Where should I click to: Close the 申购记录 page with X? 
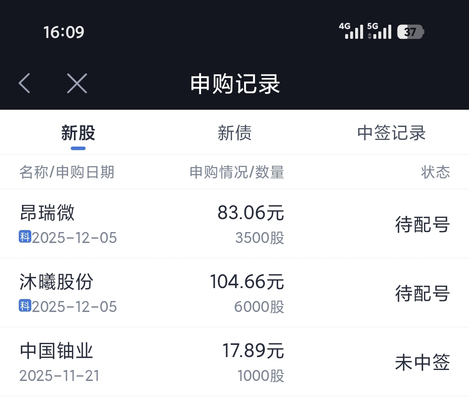click(x=77, y=83)
